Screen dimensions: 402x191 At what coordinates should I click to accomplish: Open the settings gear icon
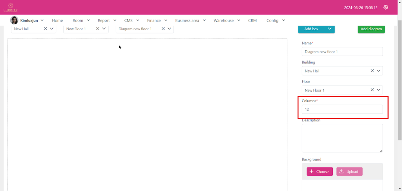(x=386, y=7)
